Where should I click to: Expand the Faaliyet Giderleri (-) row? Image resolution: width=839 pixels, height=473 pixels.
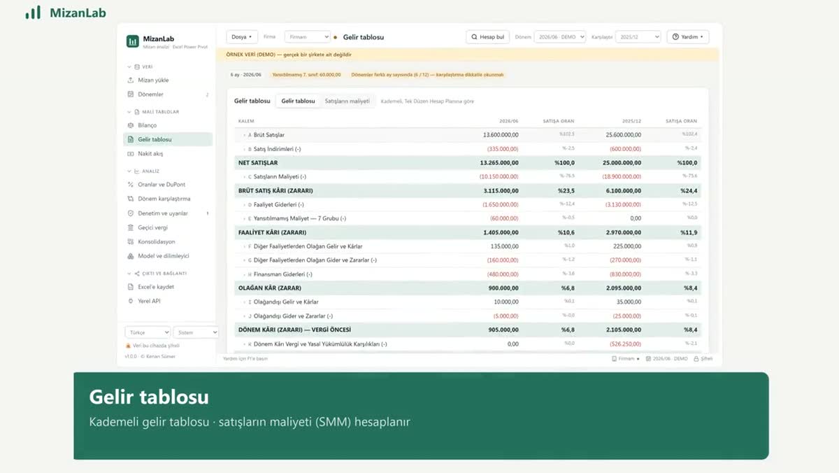[245, 204]
